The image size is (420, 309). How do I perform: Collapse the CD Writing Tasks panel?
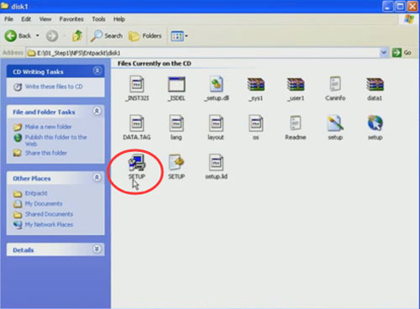click(x=97, y=71)
